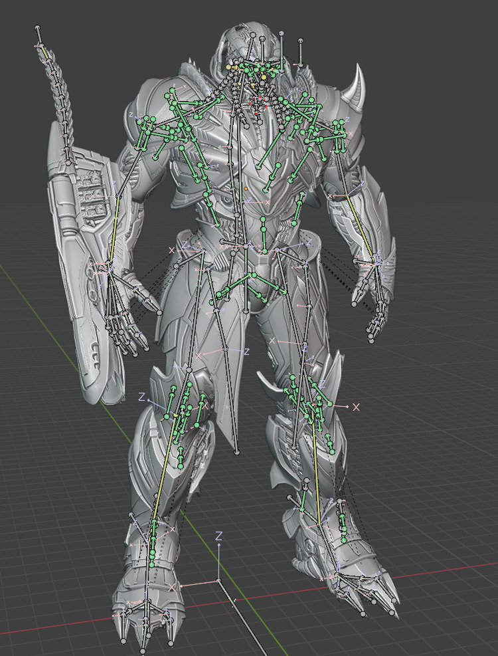Click the red-white dashed 3D cursor on the chest

(x=258, y=106)
